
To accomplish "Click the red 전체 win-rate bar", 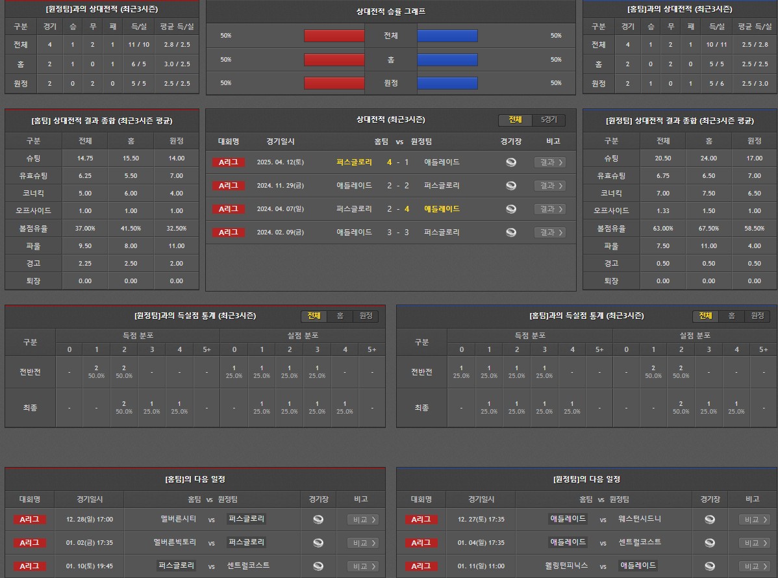I will pos(334,36).
